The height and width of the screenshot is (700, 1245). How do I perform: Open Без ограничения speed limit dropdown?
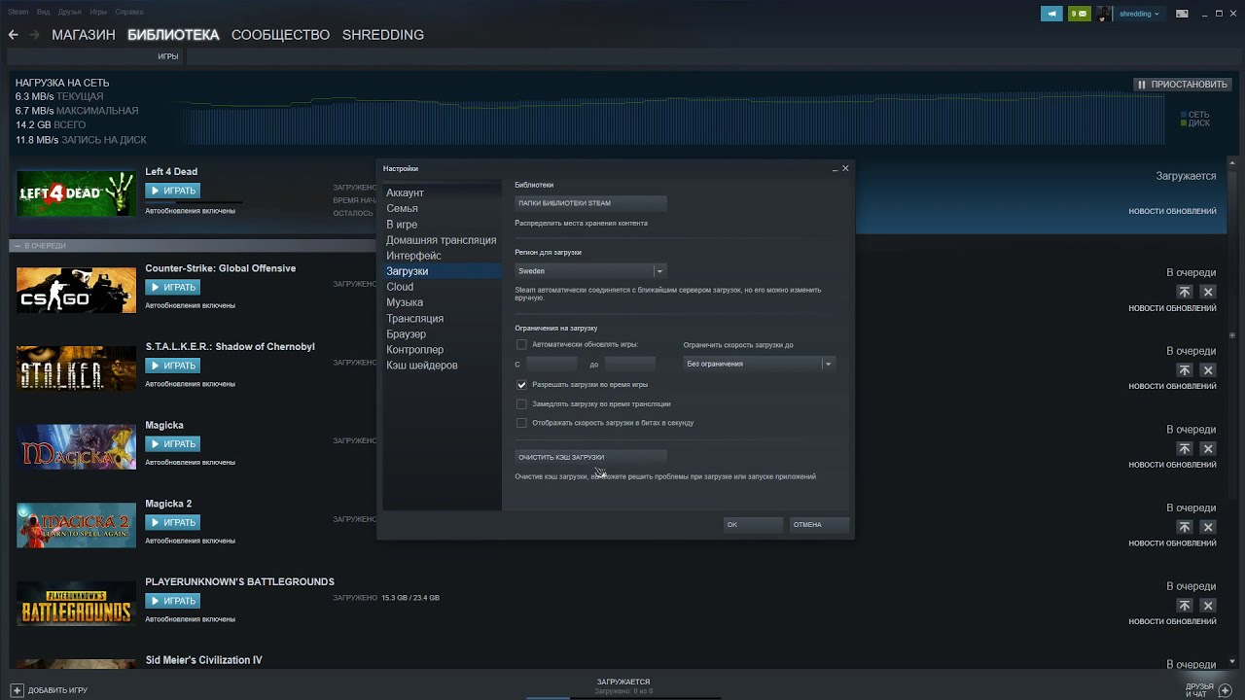pyautogui.click(x=759, y=364)
